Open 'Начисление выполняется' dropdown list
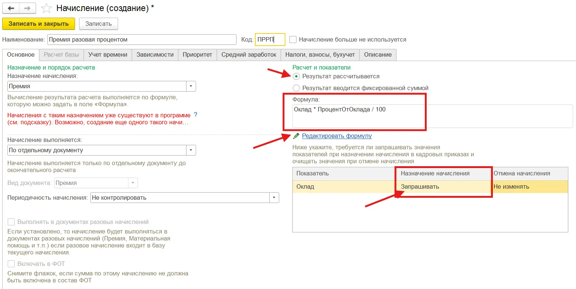This screenshot has width=576, height=289. pyautogui.click(x=191, y=150)
